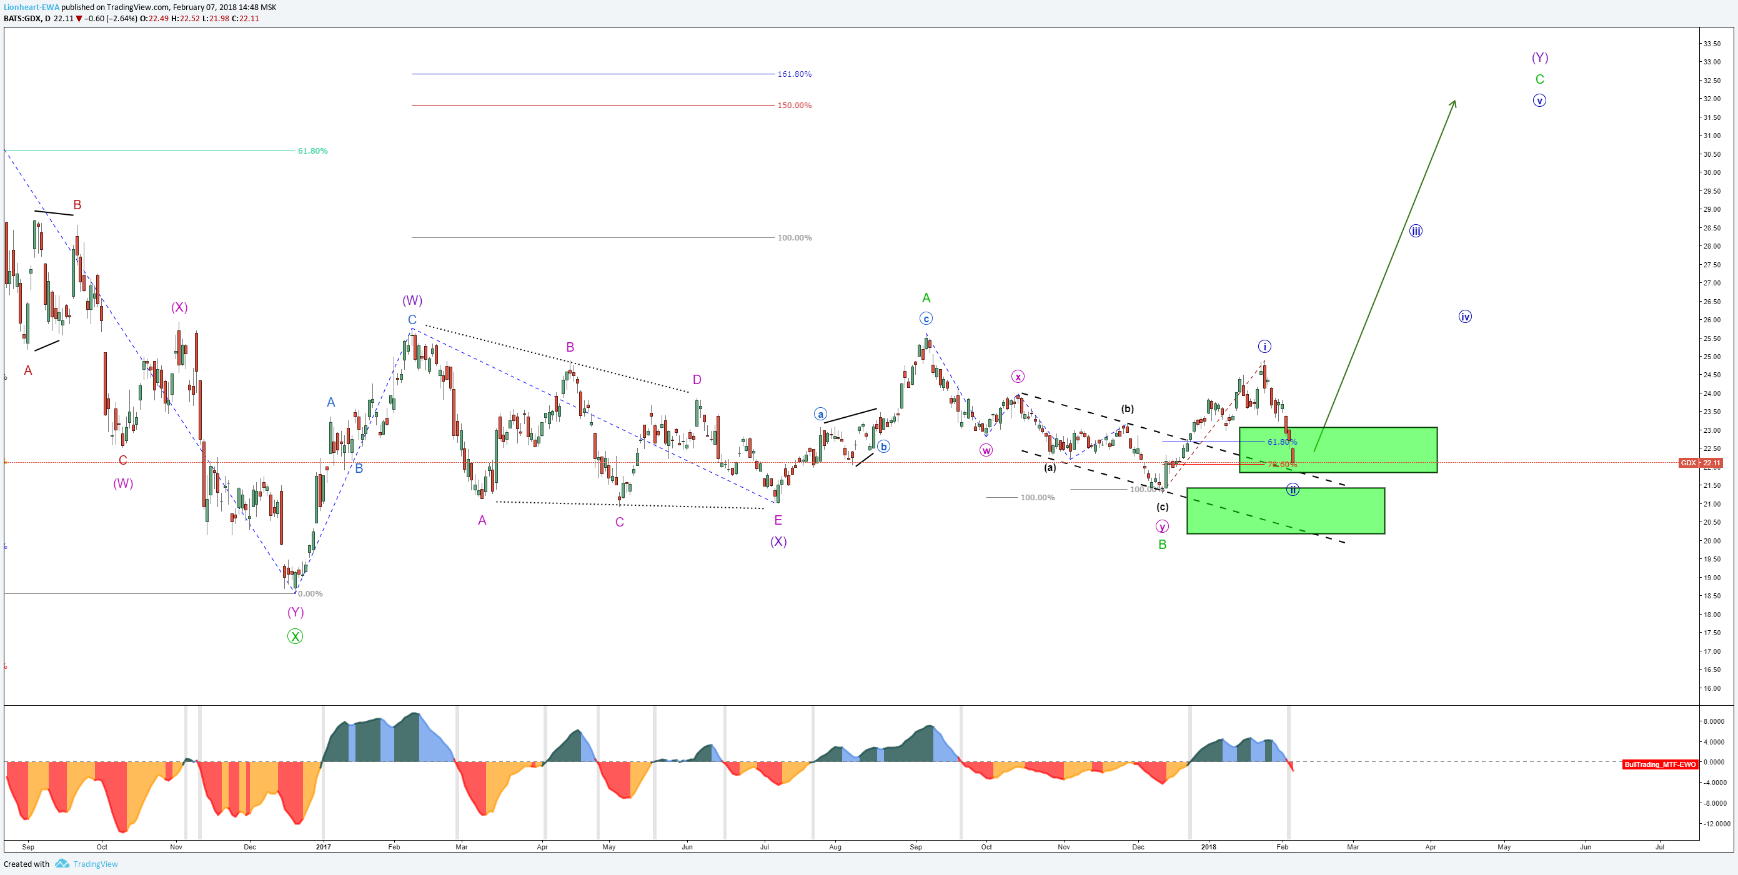1738x875 pixels.
Task: Click the magenta E triangle wave label
Action: tap(778, 520)
